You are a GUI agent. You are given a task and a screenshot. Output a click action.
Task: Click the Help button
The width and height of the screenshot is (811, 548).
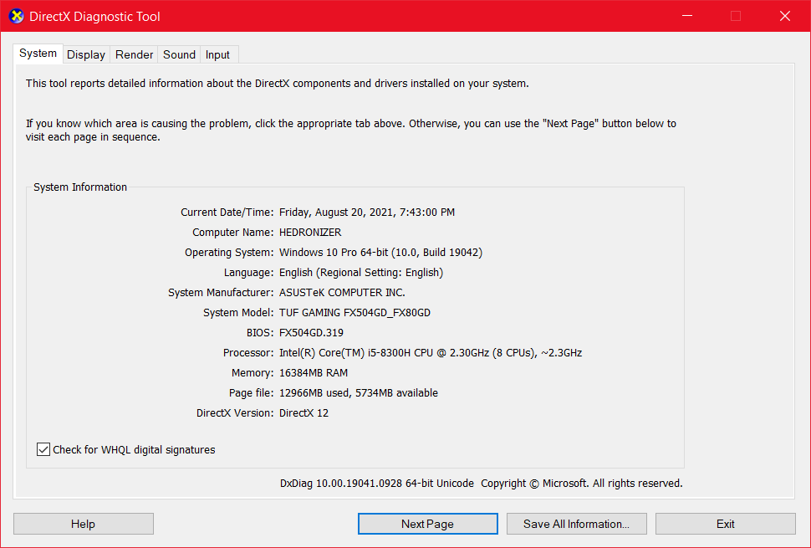(x=84, y=524)
